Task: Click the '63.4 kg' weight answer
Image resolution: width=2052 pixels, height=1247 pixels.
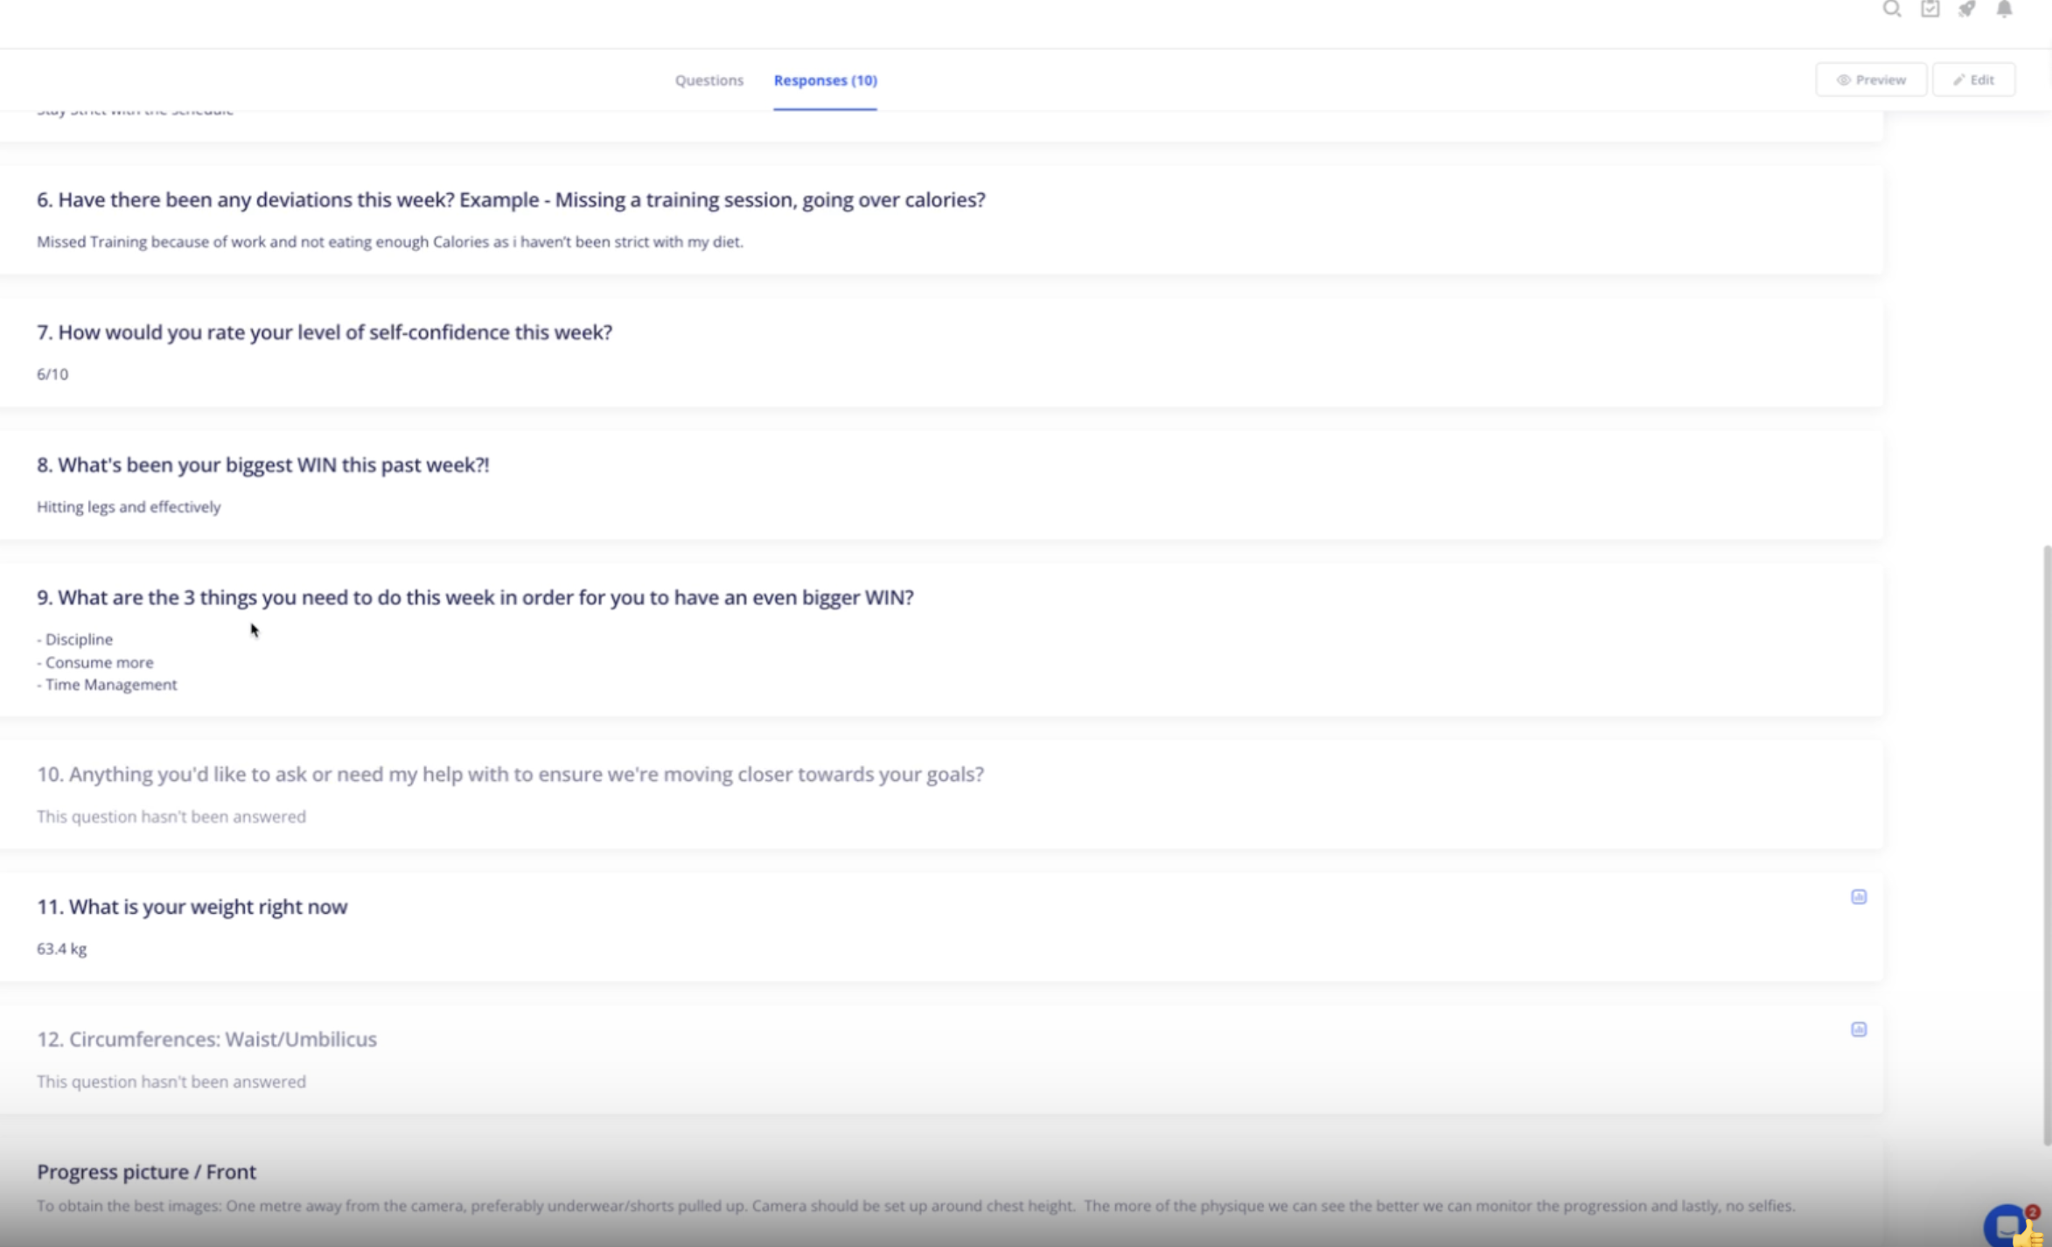Action: [x=61, y=949]
